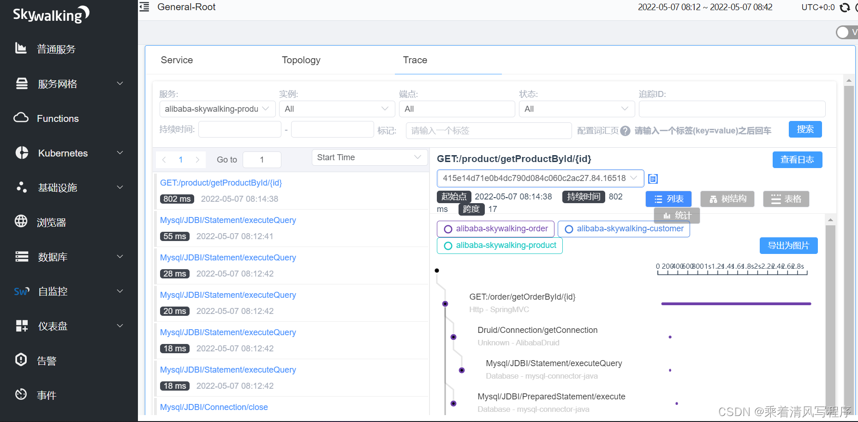Toggle alibaba-skywalking-product service legend

click(x=500, y=246)
